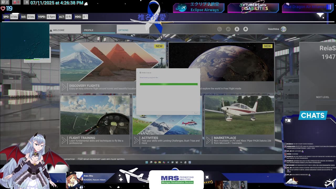This screenshot has height=189, width=336.
Task: Click the SPD 0 kts readout
Action: point(10,17)
